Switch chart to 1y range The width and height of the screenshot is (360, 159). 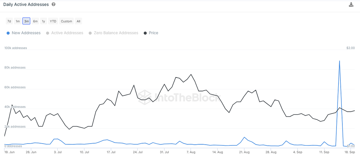pyautogui.click(x=44, y=21)
